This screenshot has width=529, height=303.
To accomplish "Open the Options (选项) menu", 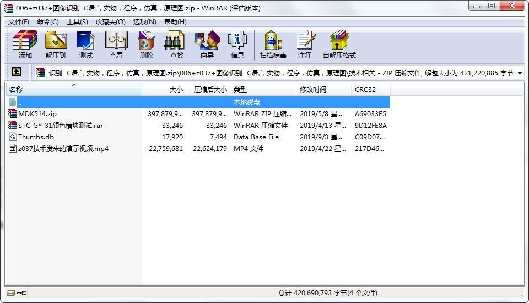I will tap(144, 22).
